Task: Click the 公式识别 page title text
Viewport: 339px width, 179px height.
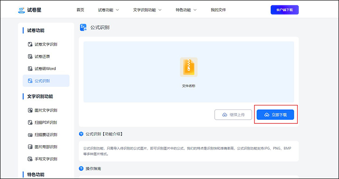Action: pyautogui.click(x=100, y=28)
